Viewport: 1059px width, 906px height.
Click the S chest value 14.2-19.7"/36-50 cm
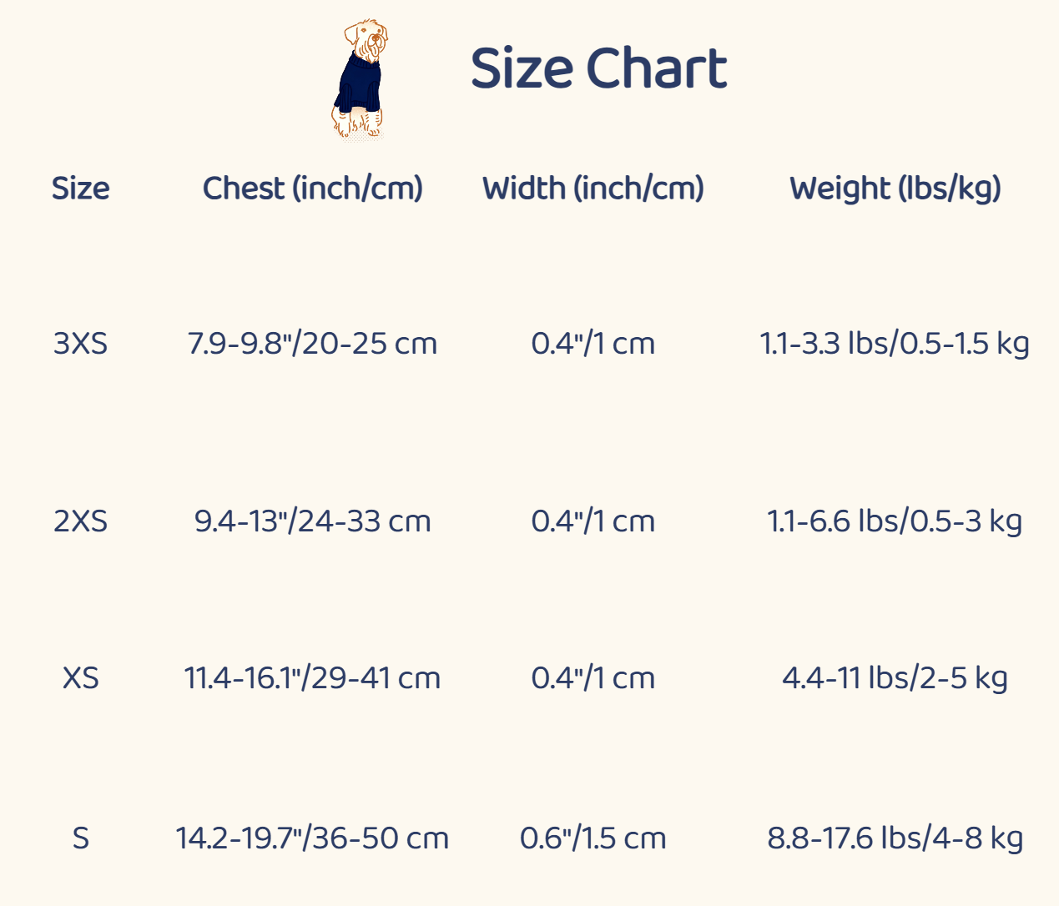click(x=313, y=838)
